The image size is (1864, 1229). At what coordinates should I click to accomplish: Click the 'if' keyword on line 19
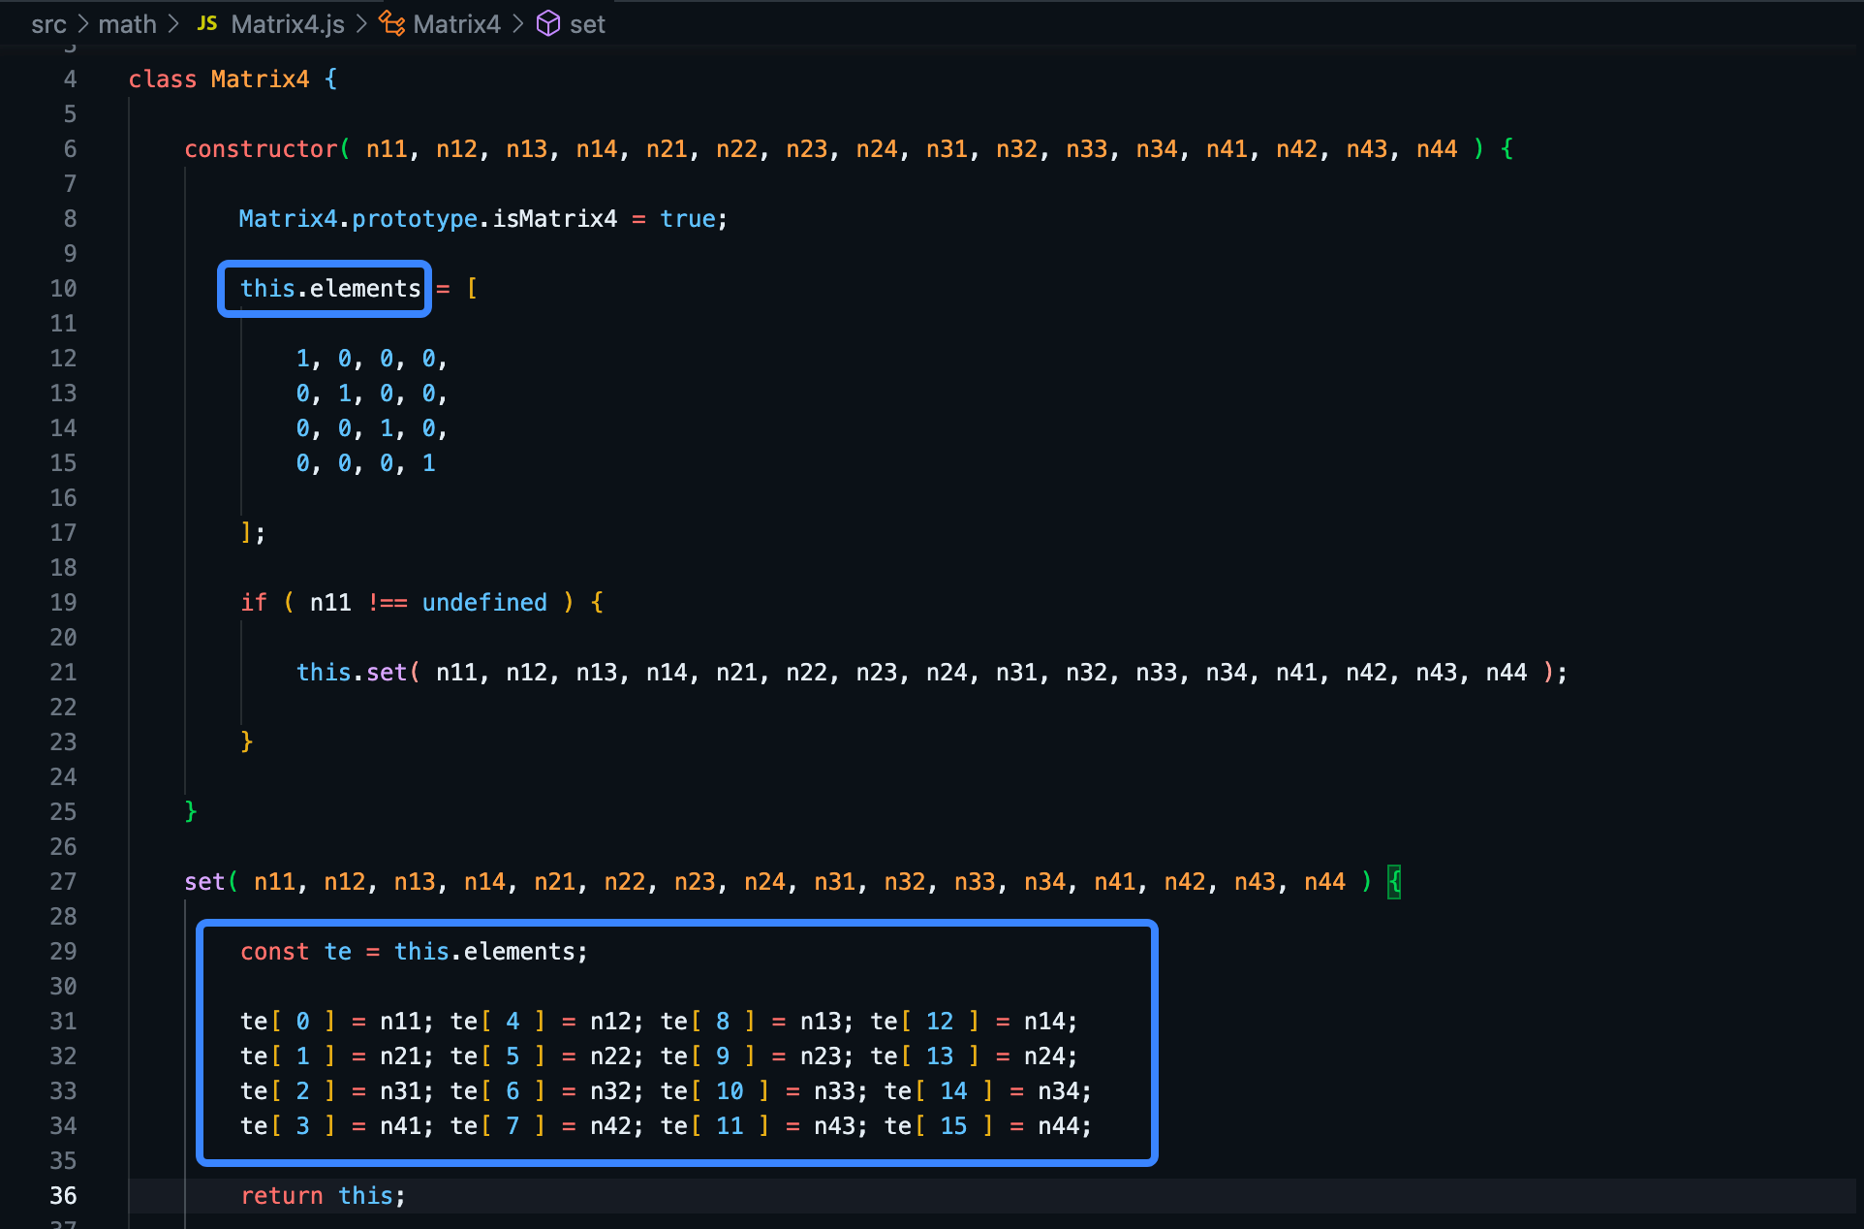point(254,603)
